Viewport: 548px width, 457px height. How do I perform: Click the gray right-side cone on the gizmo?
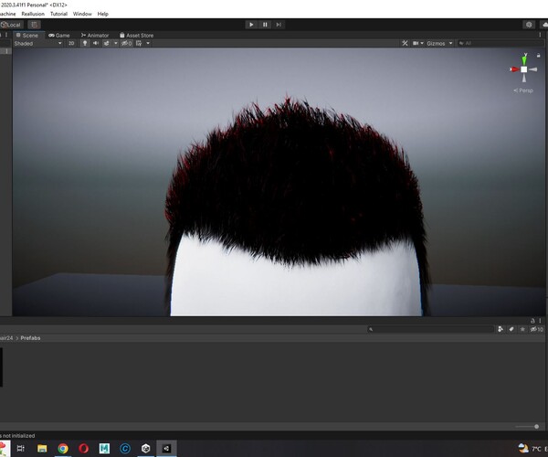533,69
